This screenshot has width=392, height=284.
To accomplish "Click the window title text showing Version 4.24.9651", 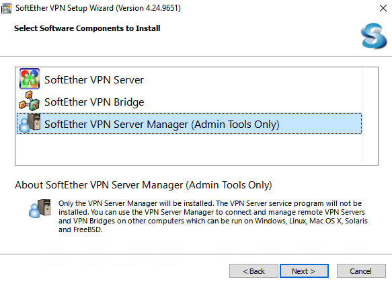I will (98, 8).
